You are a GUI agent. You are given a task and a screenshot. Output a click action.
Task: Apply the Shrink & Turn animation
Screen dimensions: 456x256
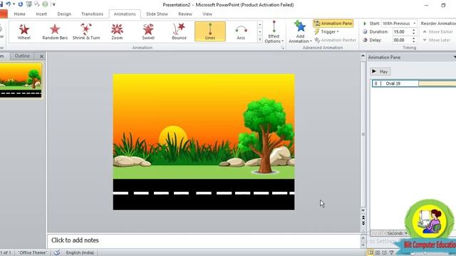[86, 31]
